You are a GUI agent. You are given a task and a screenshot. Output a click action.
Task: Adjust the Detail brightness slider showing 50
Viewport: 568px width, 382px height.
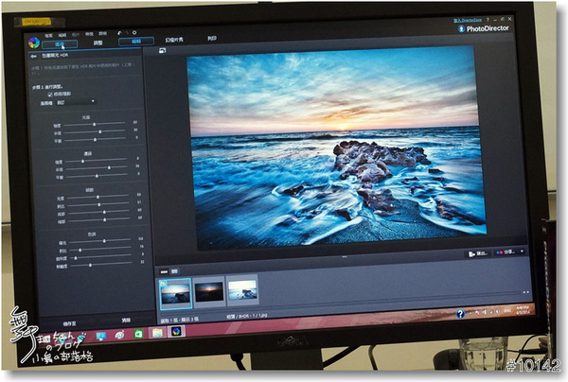98,197
